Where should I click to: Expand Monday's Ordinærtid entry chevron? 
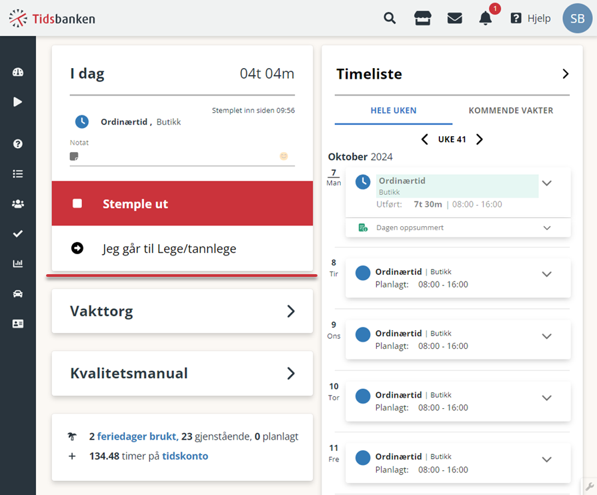tap(547, 183)
